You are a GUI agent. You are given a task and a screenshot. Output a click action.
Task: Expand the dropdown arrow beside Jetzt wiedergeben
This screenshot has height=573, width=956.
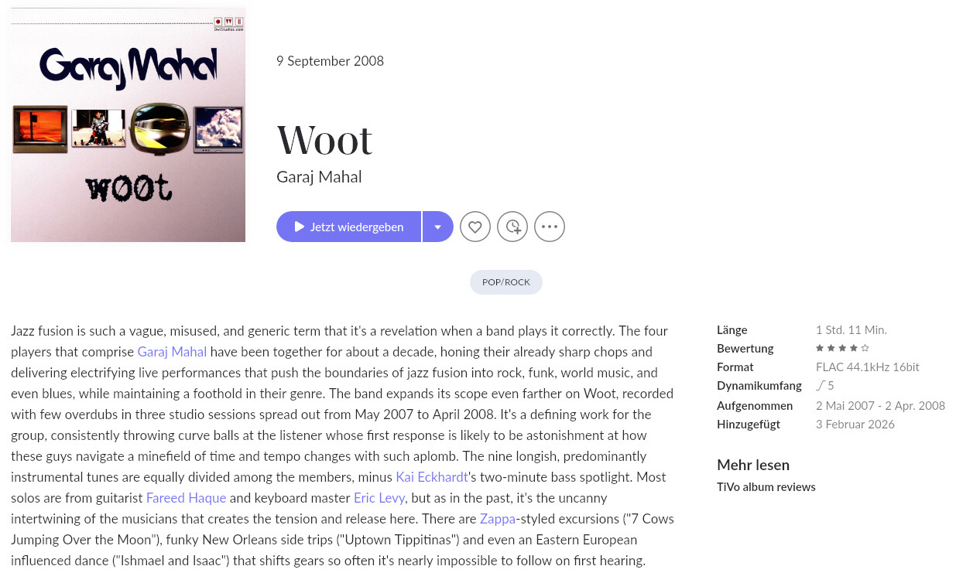click(437, 227)
